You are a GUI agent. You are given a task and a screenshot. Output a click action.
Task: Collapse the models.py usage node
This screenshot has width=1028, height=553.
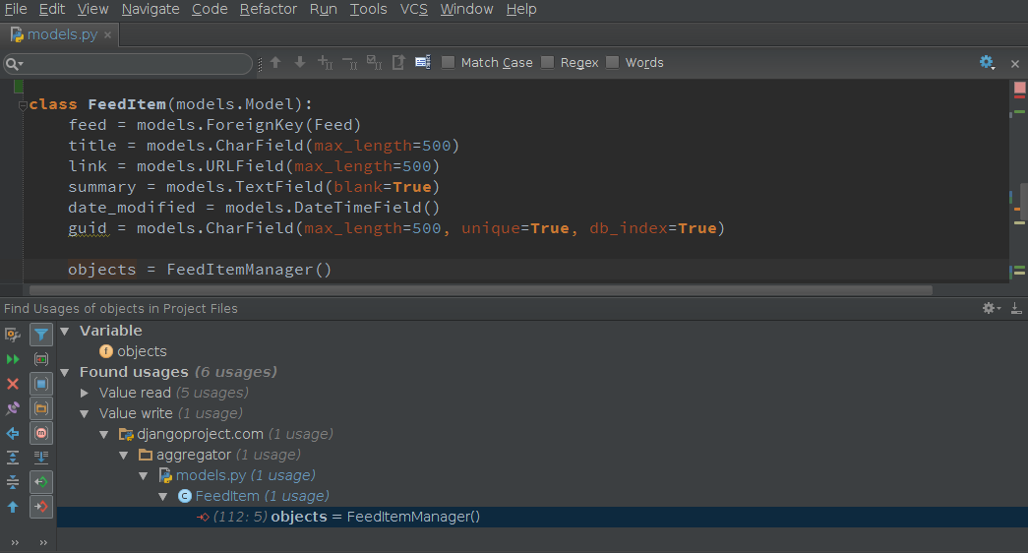(143, 475)
